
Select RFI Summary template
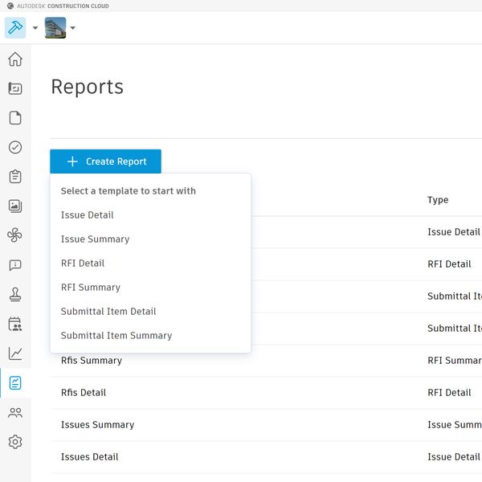click(91, 288)
